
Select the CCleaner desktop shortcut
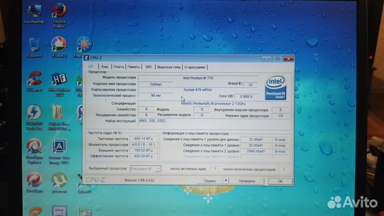tap(34, 82)
